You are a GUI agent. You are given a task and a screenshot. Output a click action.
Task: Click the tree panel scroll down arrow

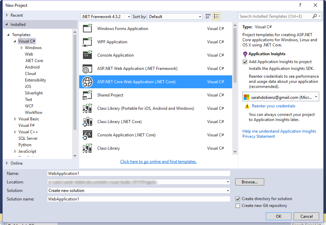tap(75, 156)
